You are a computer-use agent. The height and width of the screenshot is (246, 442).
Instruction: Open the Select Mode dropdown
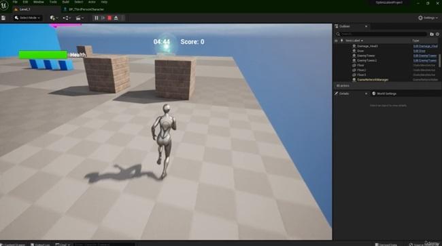27,18
